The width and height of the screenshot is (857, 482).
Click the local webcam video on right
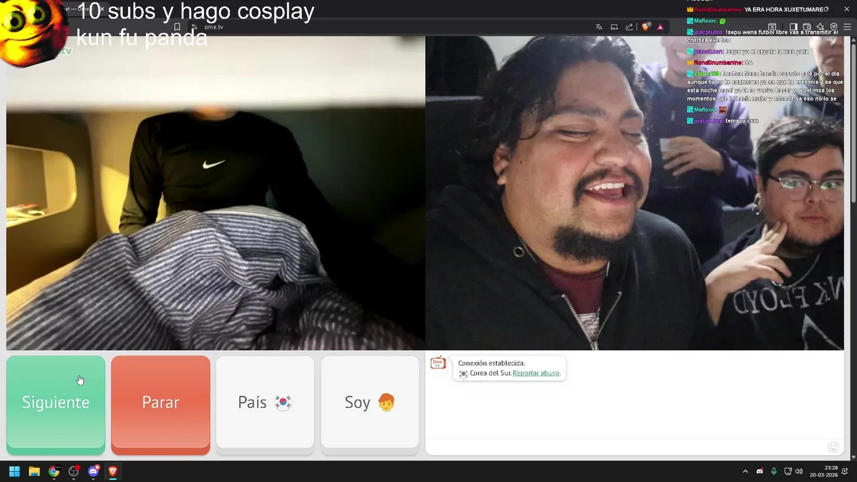click(x=635, y=193)
